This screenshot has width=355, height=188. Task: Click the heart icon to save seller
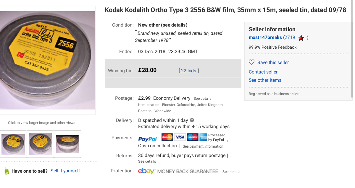click(251, 62)
